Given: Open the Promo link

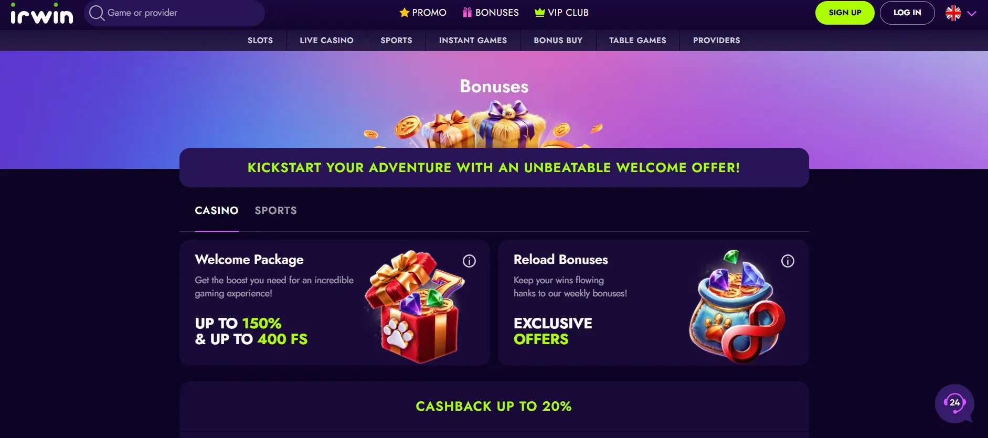Looking at the screenshot, I should point(423,13).
